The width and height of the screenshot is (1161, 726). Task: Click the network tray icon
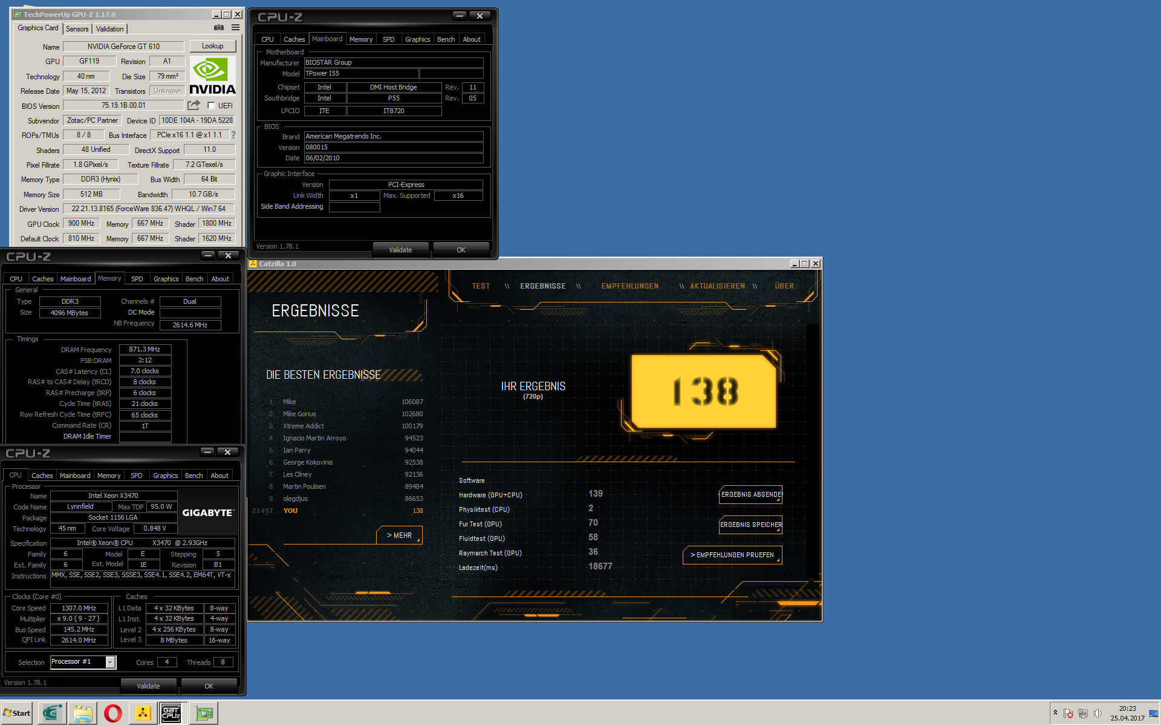(1083, 713)
